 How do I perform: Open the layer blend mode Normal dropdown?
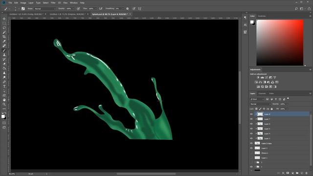click(x=260, y=104)
